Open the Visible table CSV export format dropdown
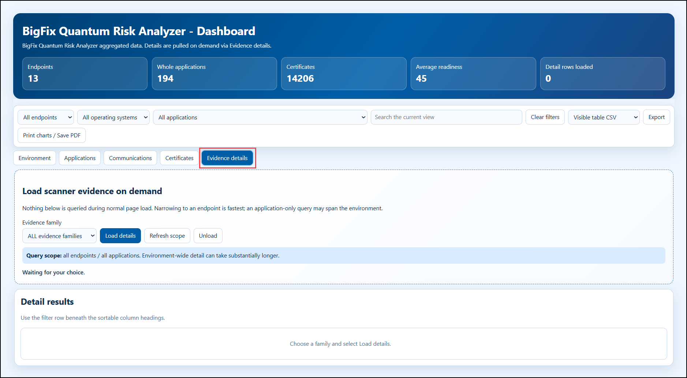Viewport: 687px width, 378px height. [604, 117]
